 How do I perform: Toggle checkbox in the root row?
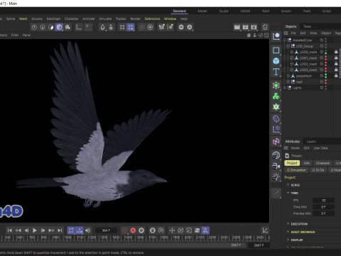(322, 82)
